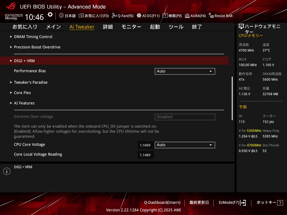Click the 日本語 language button
This screenshot has width=287, height=215.
point(67,16)
